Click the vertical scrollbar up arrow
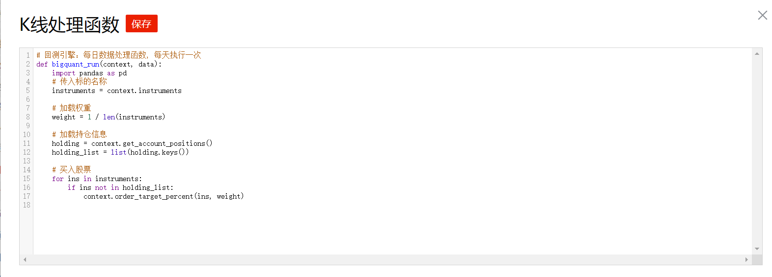This screenshot has height=277, width=772. (757, 53)
